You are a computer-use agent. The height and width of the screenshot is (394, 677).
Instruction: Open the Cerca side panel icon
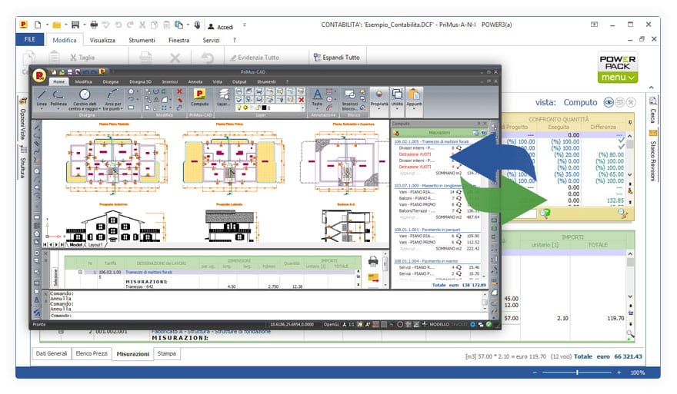[653, 101]
